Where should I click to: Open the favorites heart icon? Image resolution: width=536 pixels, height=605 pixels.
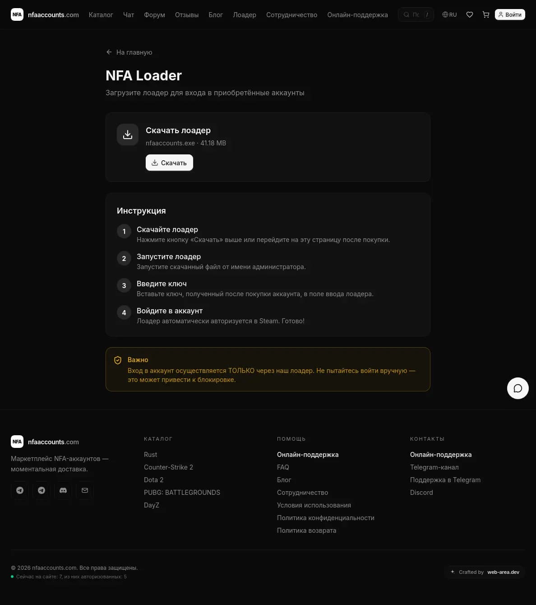tap(470, 14)
